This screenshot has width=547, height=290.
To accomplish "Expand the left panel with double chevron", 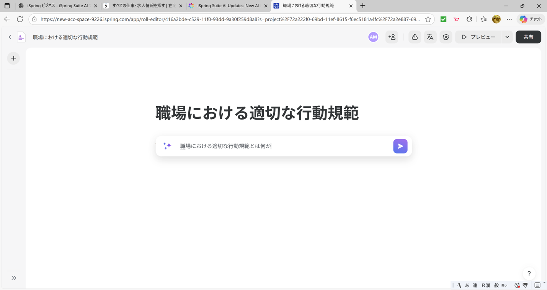I will pos(13,278).
